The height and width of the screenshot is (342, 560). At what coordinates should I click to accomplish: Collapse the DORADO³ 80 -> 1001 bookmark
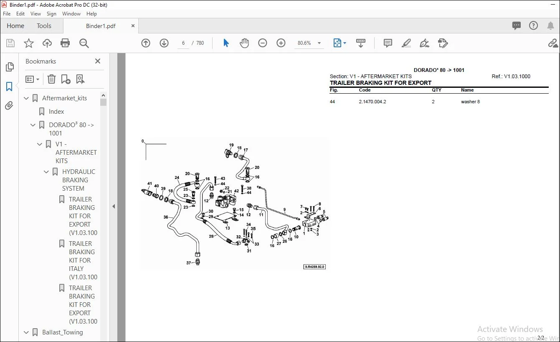(x=33, y=125)
